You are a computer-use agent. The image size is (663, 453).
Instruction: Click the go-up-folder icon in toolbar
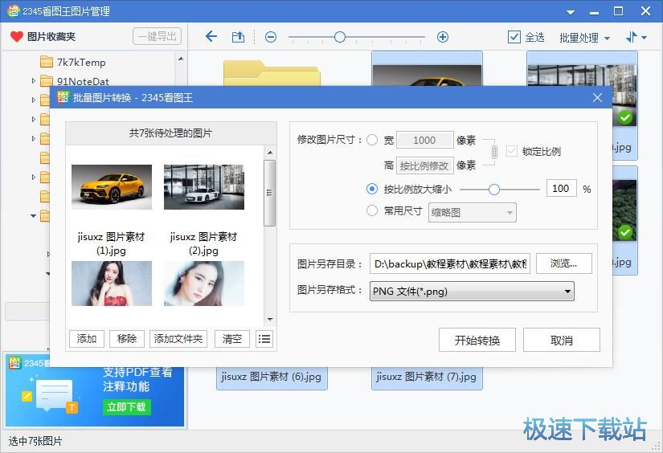238,37
